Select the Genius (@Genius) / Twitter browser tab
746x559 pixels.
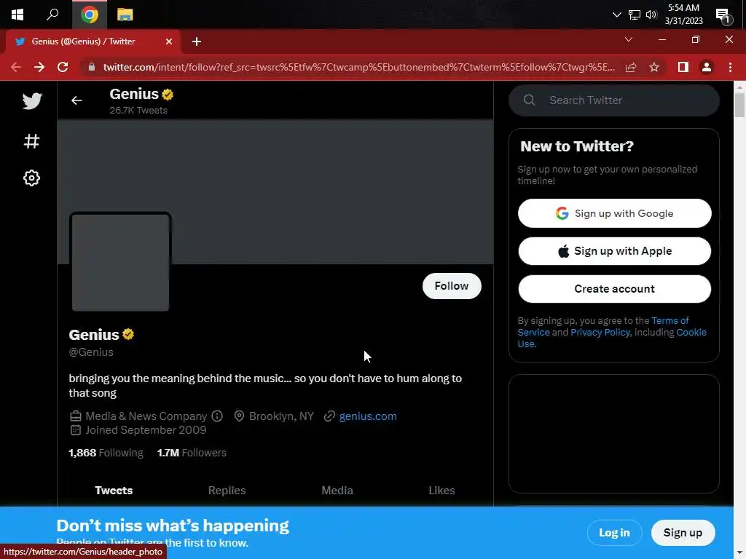click(93, 41)
